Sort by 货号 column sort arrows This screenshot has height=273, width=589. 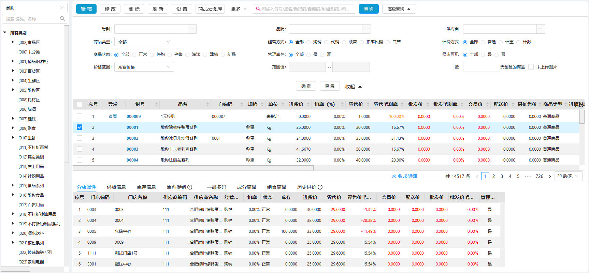(156, 104)
